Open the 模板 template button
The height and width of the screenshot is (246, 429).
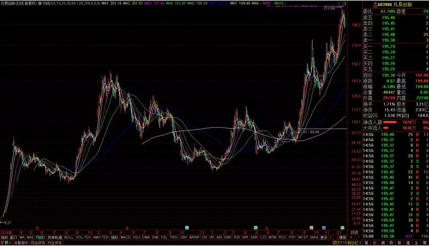(342, 237)
